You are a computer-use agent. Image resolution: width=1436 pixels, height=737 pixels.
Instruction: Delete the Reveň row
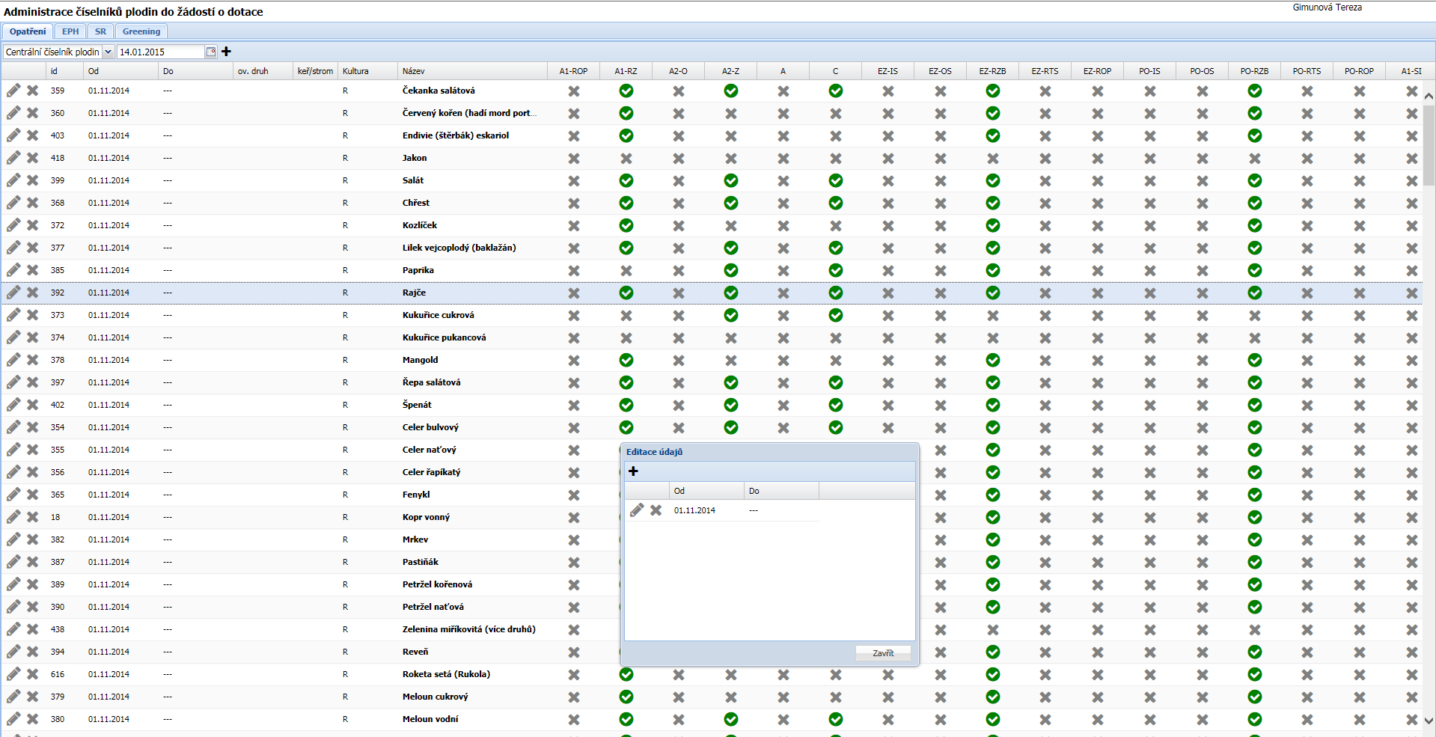pos(33,652)
